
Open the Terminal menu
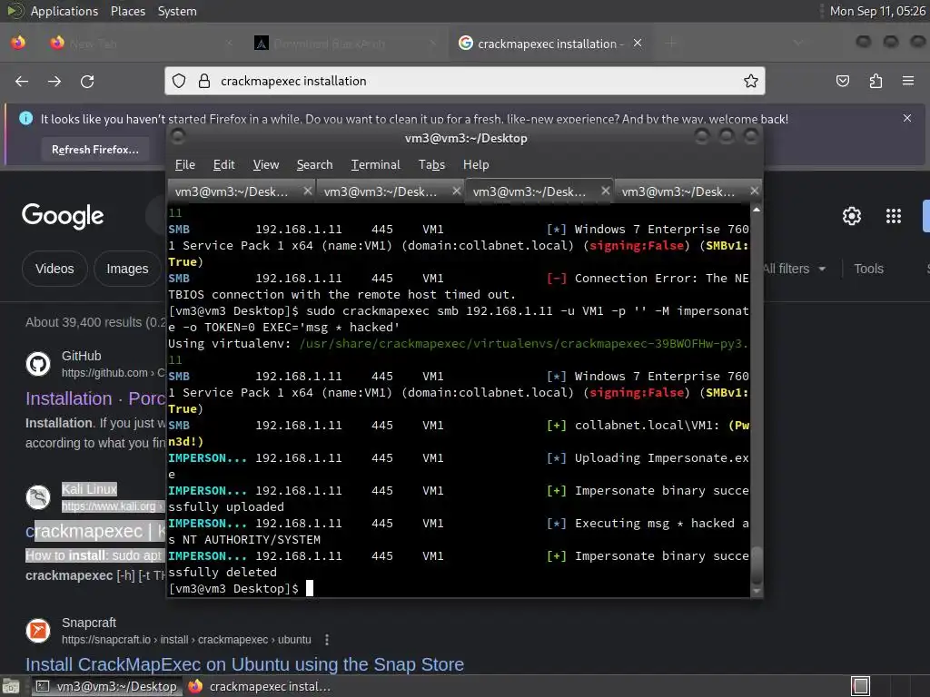pos(375,165)
